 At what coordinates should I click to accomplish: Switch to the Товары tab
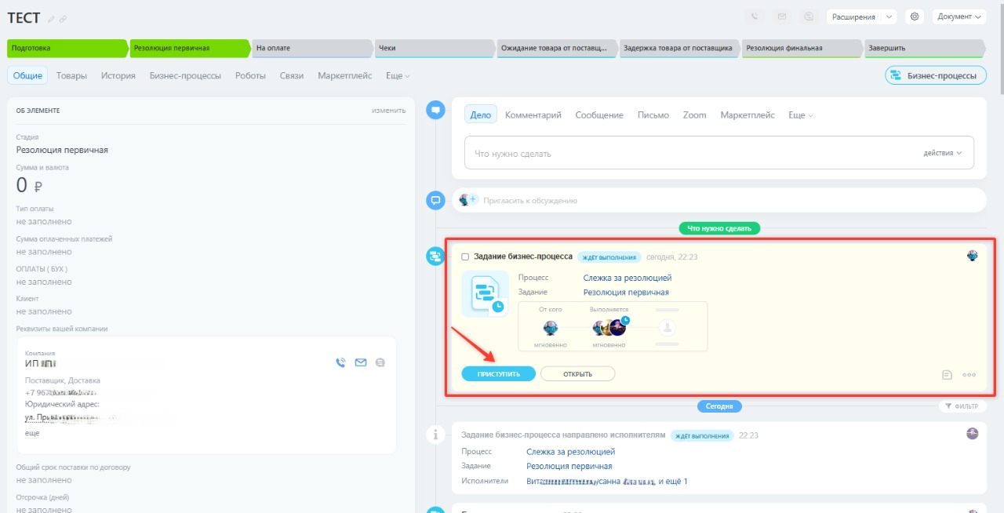[71, 75]
